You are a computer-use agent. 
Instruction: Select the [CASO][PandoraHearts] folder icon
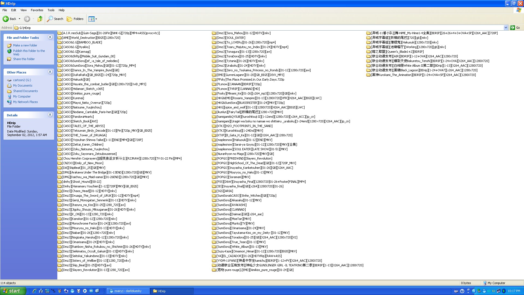click(x=59, y=117)
